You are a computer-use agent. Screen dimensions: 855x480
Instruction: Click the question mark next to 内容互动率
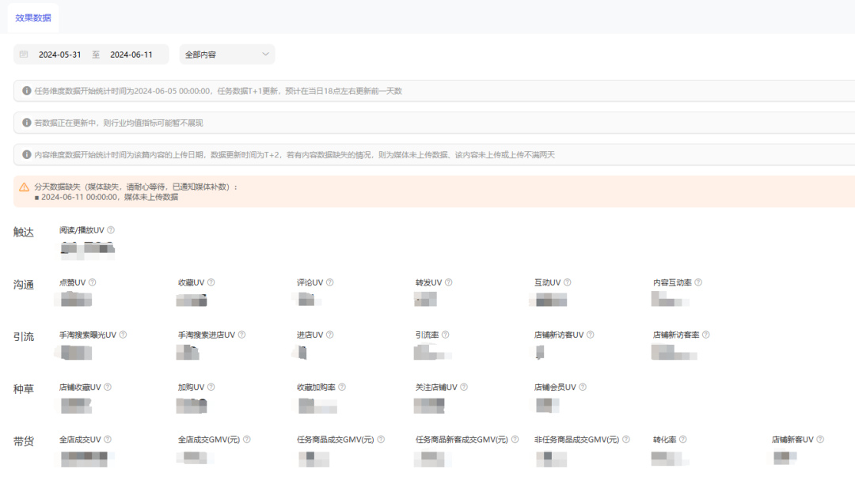(700, 282)
